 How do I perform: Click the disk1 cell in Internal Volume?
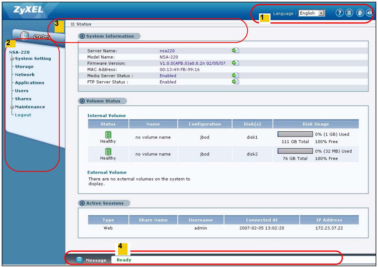click(x=253, y=137)
